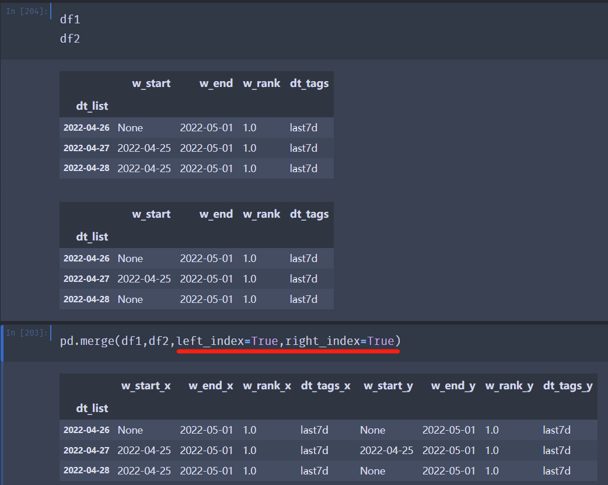This screenshot has width=608, height=485.
Task: Click 2022-04-26 index in first table
Action: tap(86, 128)
